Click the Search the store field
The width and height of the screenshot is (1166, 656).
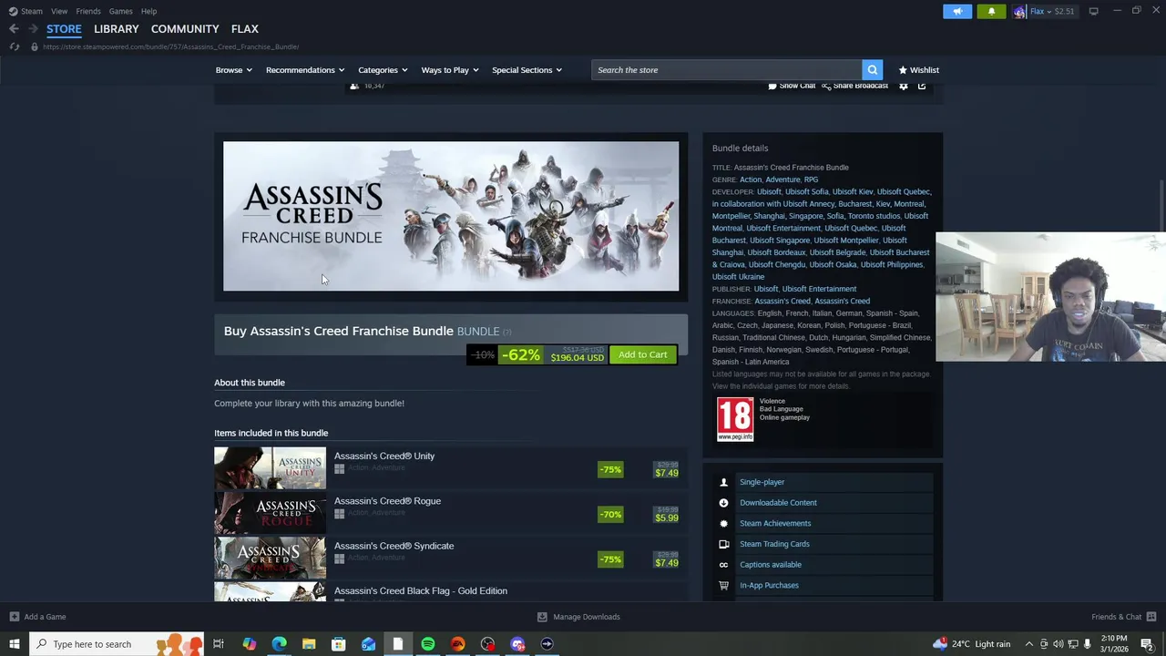[727, 70]
